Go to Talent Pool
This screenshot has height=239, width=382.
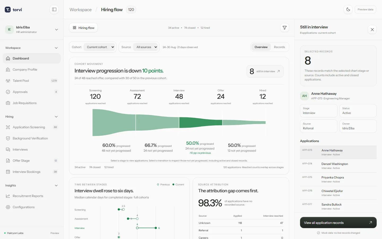point(32,81)
